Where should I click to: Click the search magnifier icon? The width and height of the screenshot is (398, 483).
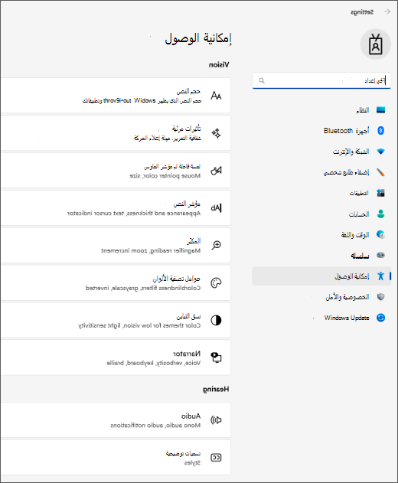(x=262, y=80)
